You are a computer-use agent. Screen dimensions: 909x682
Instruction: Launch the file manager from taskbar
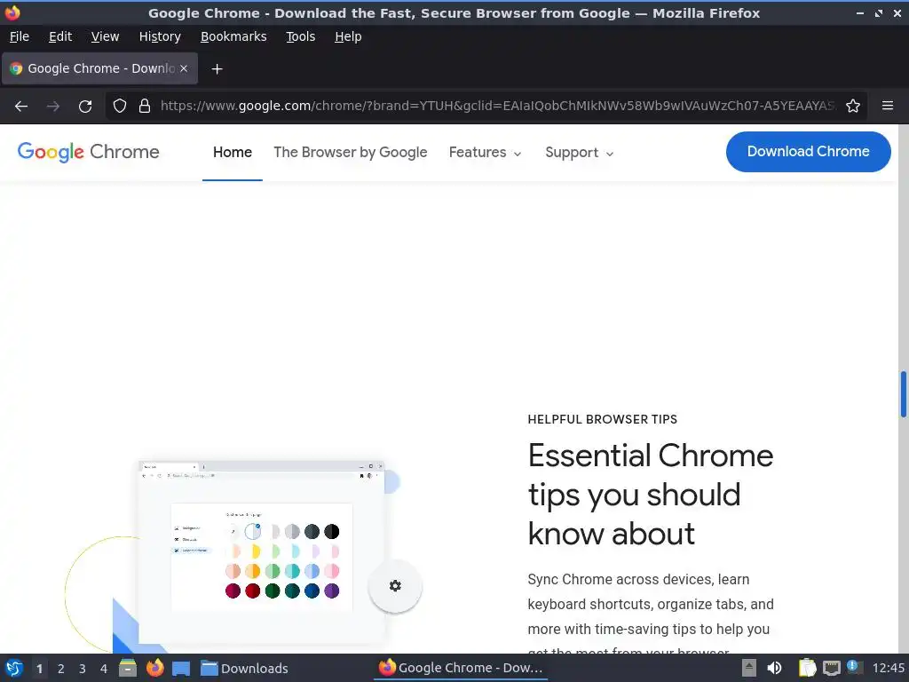click(128, 668)
